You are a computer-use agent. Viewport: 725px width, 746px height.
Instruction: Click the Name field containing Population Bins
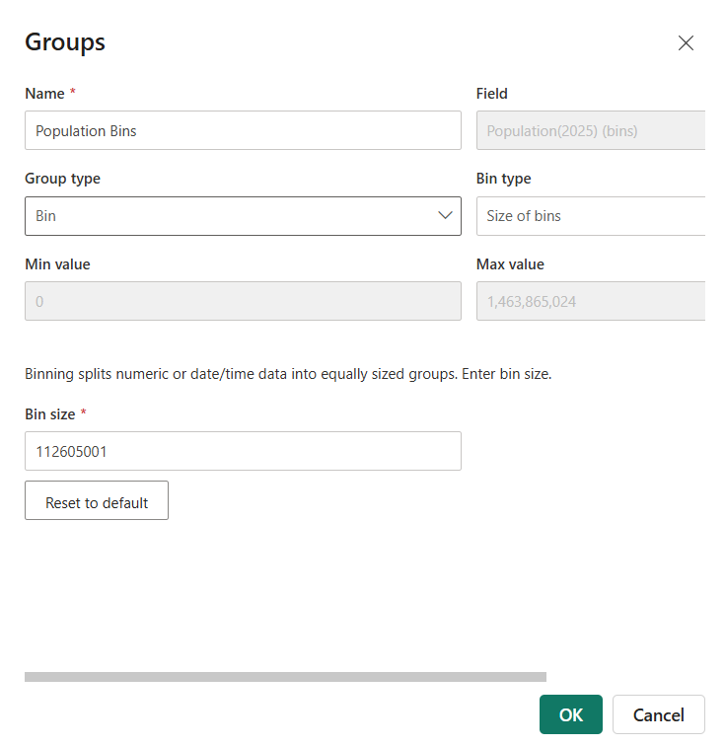coord(243,130)
